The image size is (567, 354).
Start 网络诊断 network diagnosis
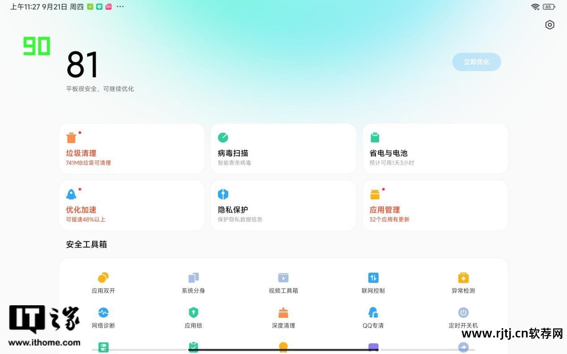tap(103, 317)
